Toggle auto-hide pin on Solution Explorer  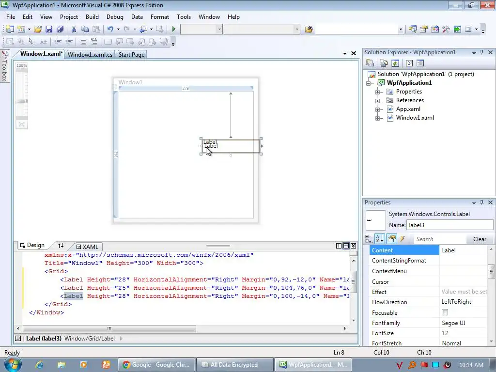click(482, 52)
